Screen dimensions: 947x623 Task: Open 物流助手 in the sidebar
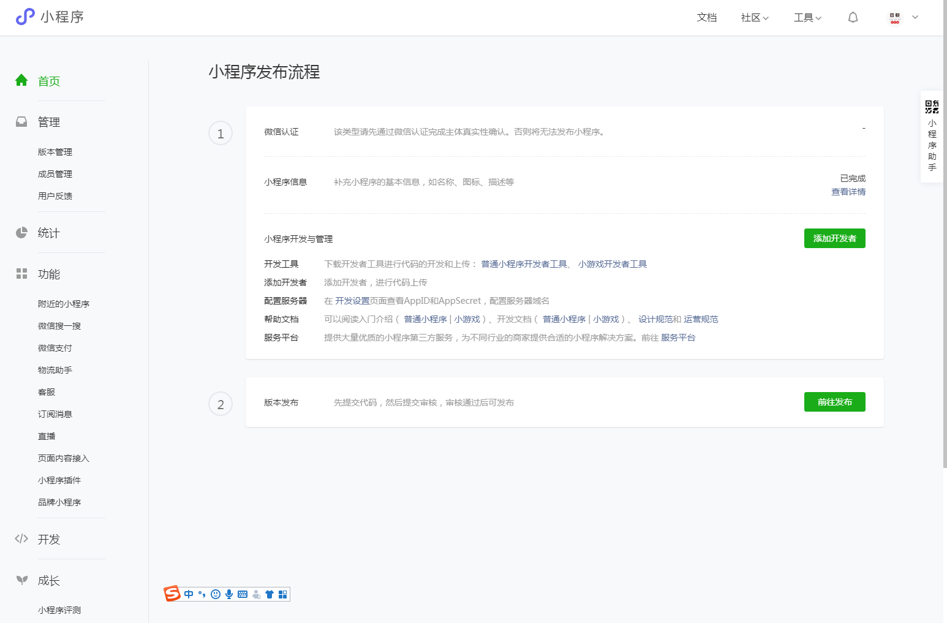[x=55, y=370]
